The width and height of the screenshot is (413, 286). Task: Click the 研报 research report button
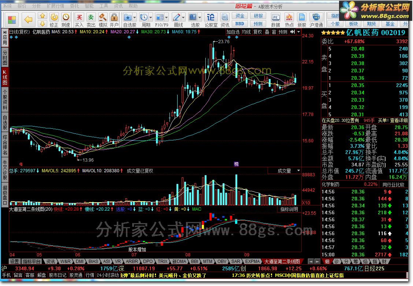(x=258, y=16)
